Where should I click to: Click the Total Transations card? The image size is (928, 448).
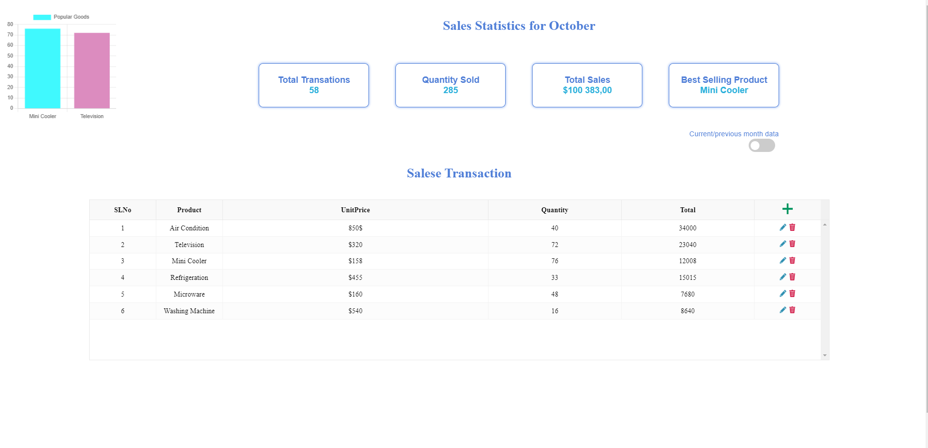[314, 85]
